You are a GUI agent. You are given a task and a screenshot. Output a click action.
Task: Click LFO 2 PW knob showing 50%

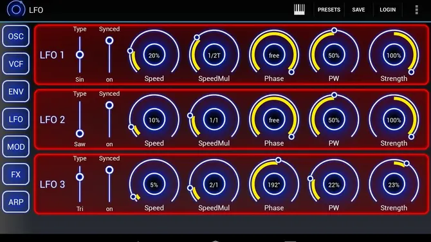click(334, 120)
